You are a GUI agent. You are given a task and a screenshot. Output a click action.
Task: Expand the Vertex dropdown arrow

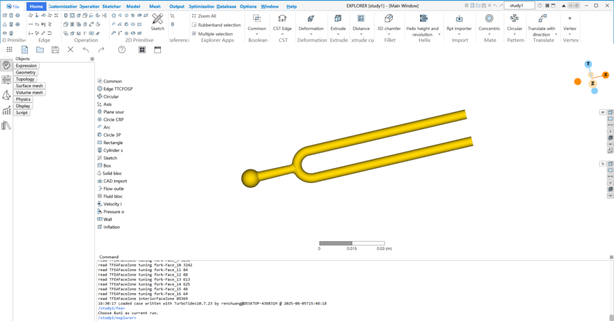570,34
